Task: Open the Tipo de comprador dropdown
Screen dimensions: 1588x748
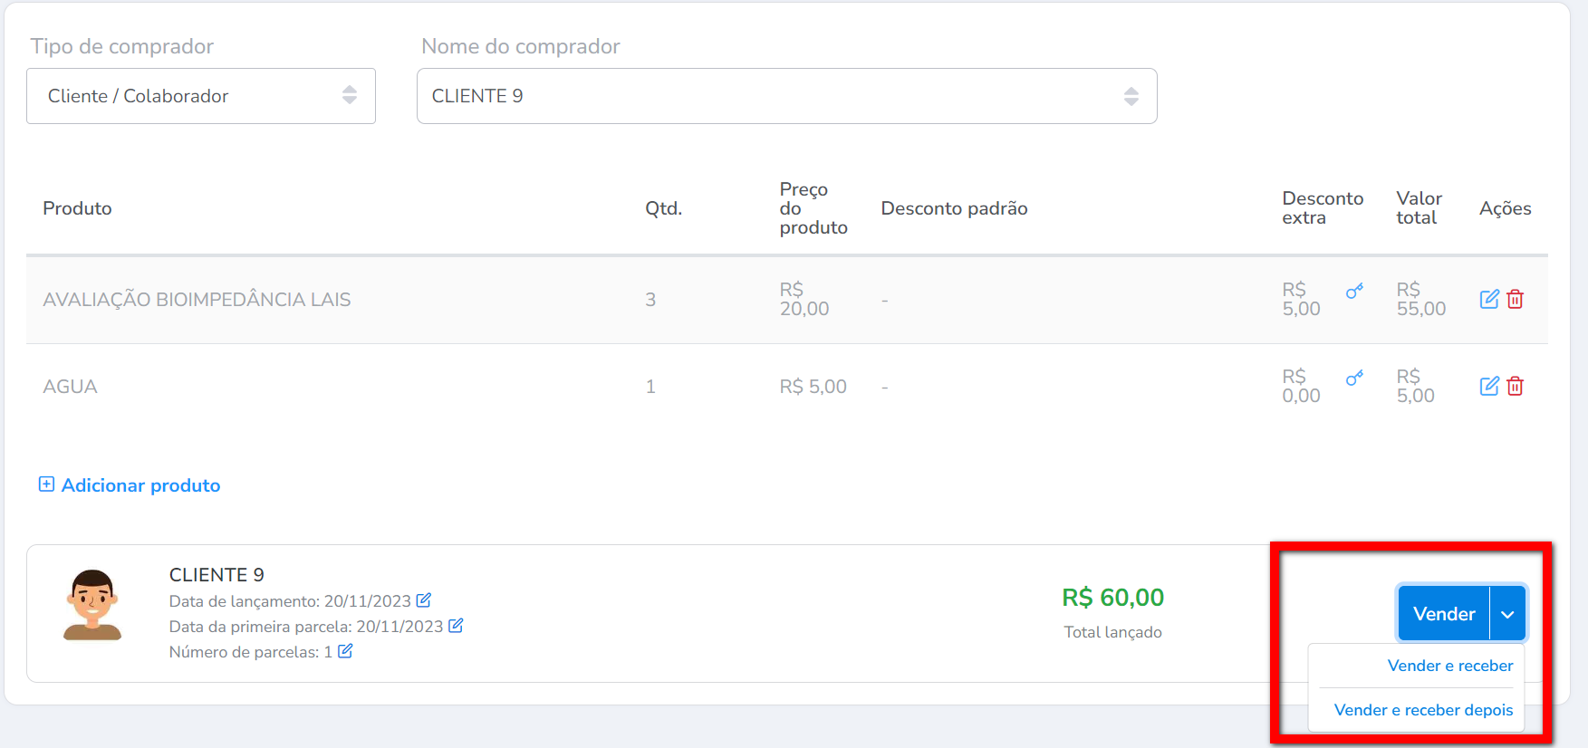Action: coord(201,96)
